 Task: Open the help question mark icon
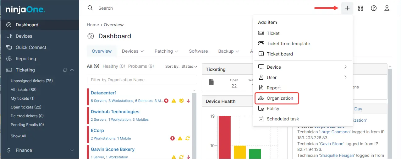tap(374, 8)
